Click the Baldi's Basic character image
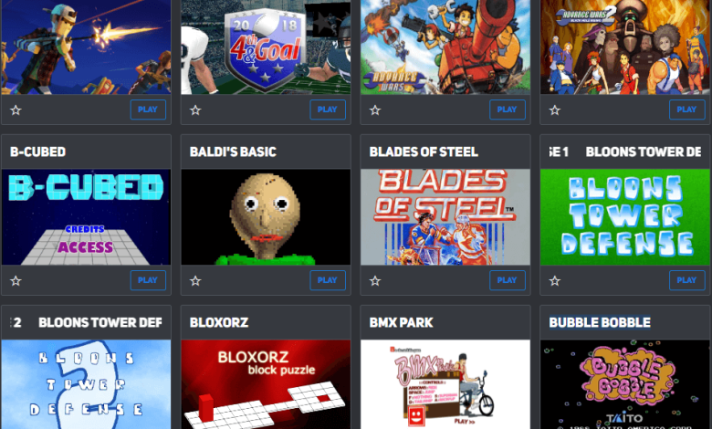Image resolution: width=712 pixels, height=429 pixels. pyautogui.click(x=266, y=217)
